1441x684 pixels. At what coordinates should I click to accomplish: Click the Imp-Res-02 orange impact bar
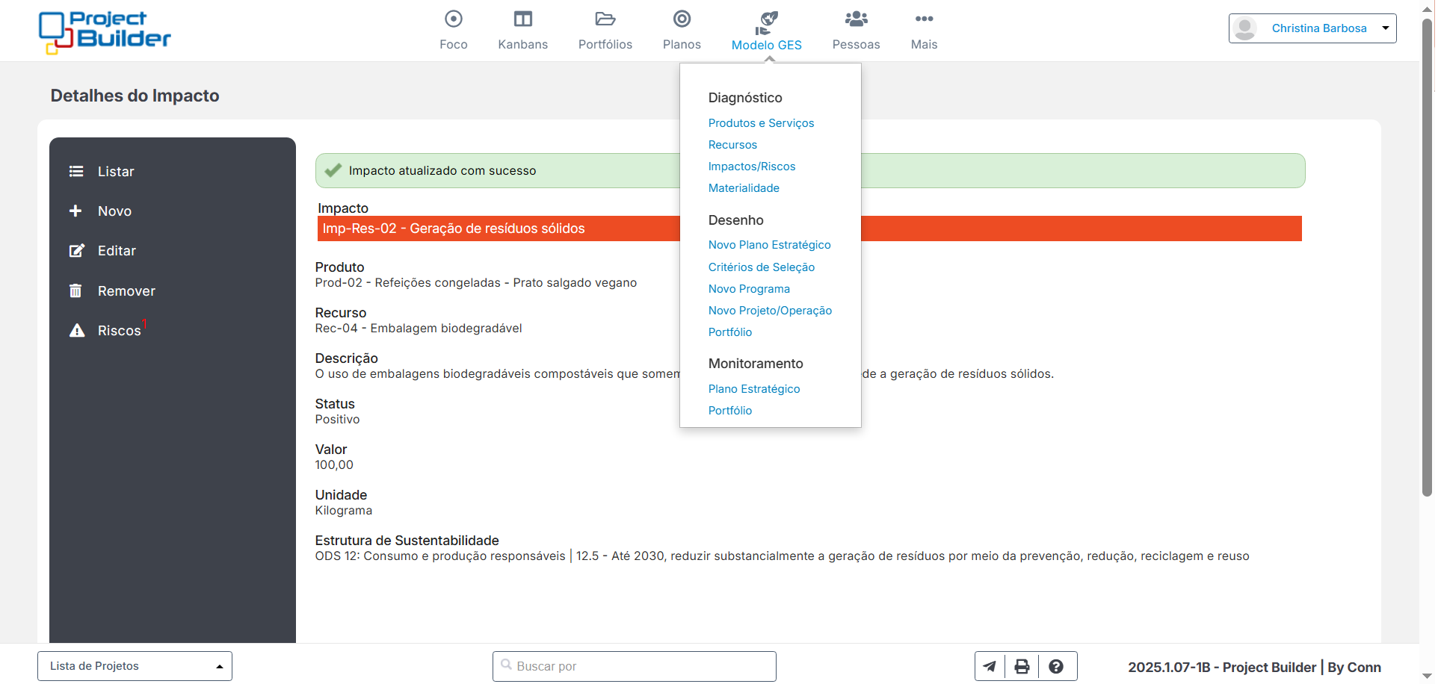click(809, 228)
